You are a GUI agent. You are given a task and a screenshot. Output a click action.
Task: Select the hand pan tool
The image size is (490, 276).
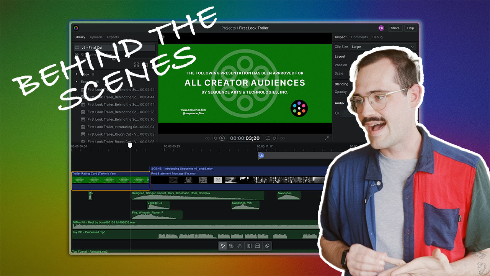(240, 246)
